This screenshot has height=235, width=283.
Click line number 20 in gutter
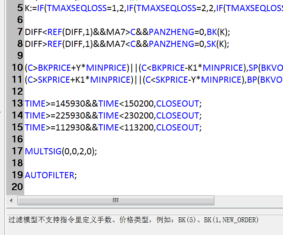tap(17, 187)
